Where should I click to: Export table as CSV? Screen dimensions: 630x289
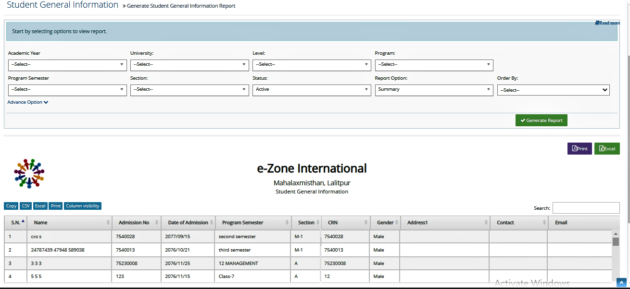pos(26,206)
